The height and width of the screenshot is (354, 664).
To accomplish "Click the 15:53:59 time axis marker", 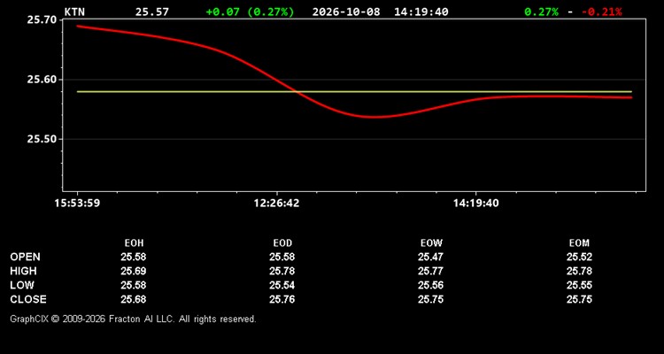I will pyautogui.click(x=77, y=204).
